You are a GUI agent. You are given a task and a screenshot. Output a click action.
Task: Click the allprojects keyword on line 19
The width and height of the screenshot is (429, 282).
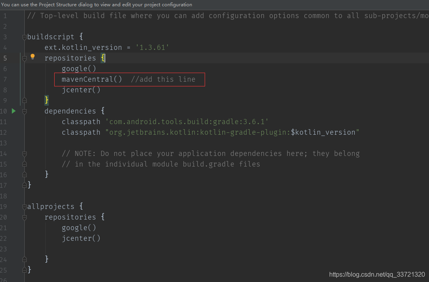point(51,207)
